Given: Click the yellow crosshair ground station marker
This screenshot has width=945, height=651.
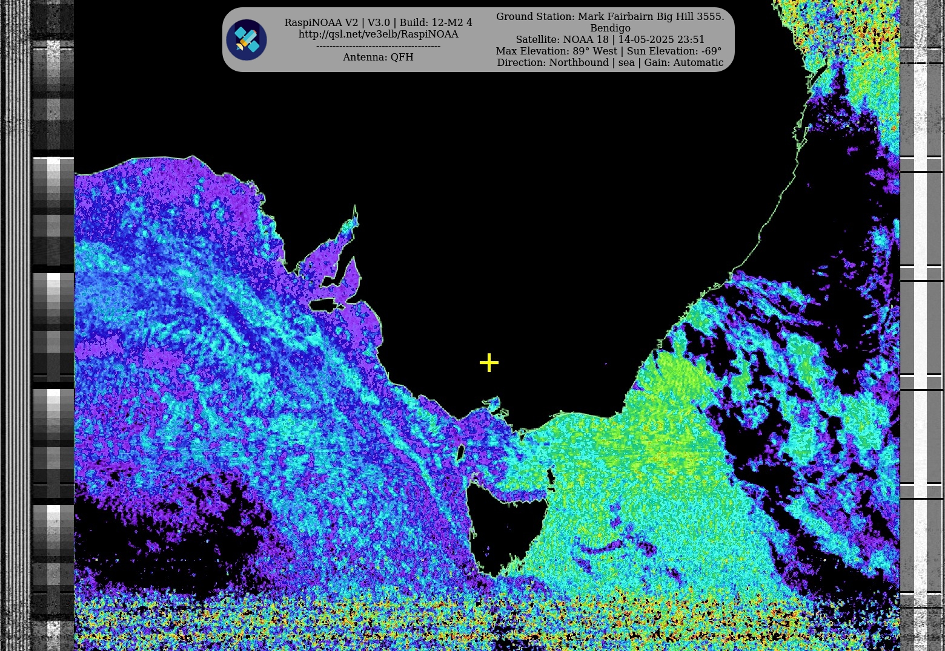Looking at the screenshot, I should pyautogui.click(x=489, y=363).
